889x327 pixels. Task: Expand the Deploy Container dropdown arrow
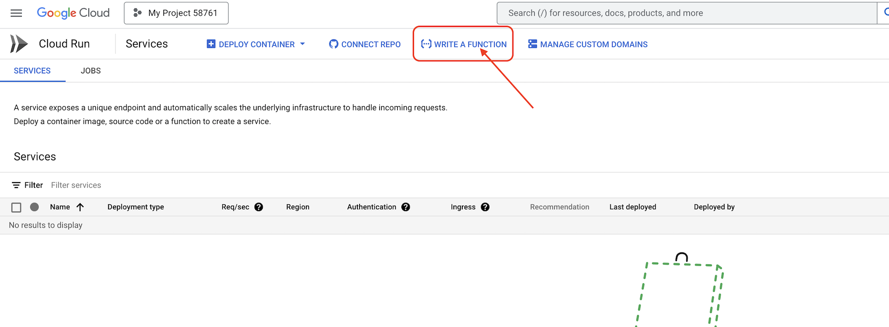(x=303, y=44)
